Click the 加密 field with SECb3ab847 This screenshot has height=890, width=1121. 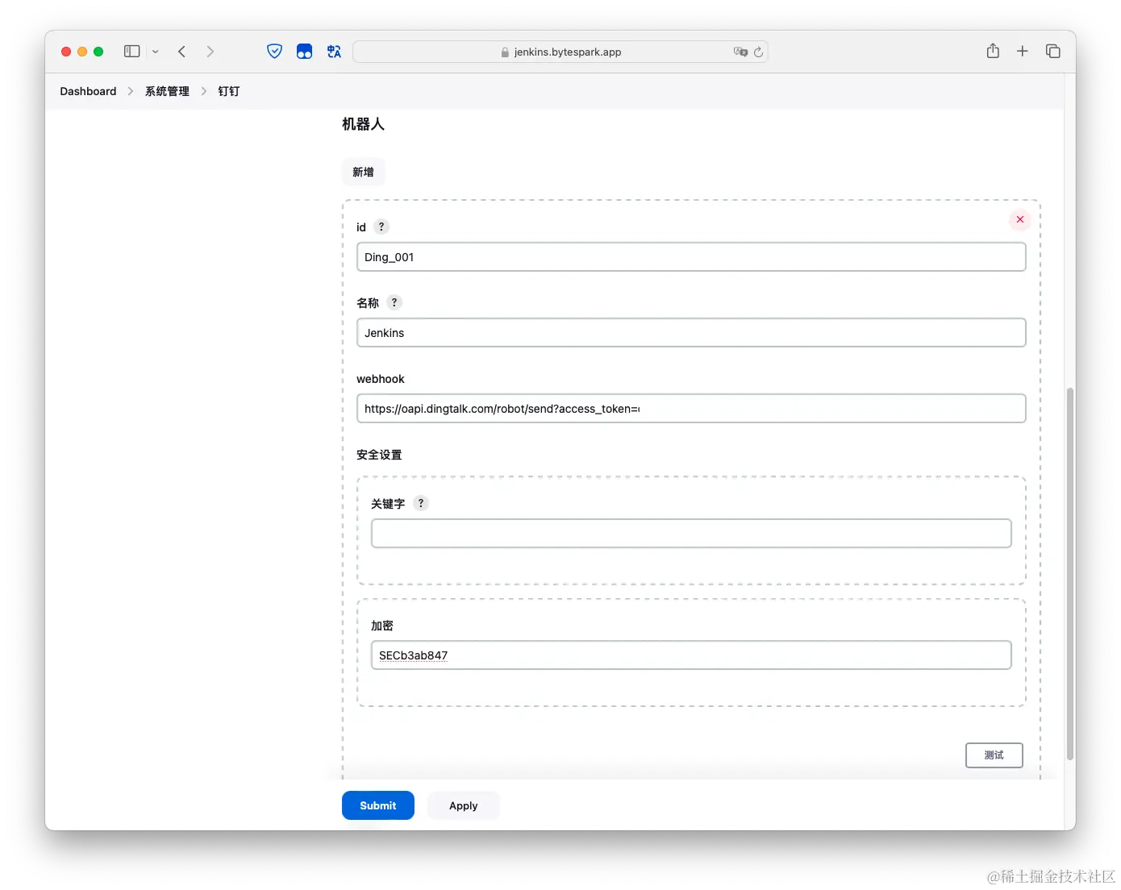pos(691,655)
